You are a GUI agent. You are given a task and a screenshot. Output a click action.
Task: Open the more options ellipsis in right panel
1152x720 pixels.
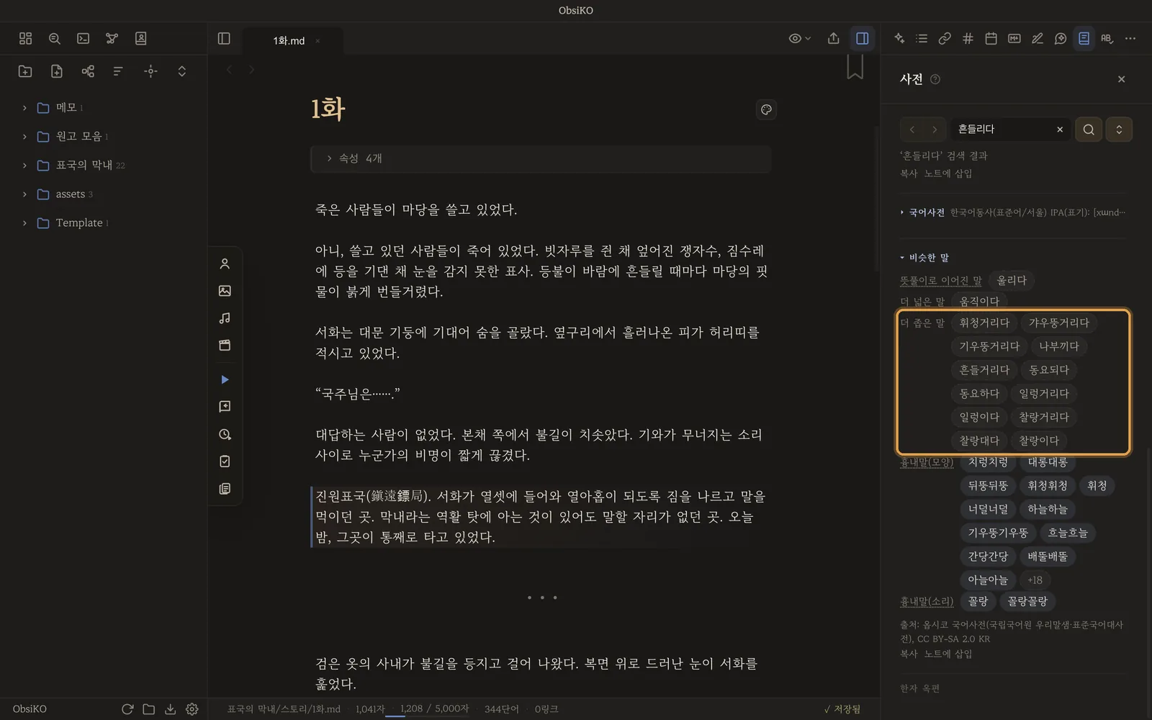[1130, 38]
